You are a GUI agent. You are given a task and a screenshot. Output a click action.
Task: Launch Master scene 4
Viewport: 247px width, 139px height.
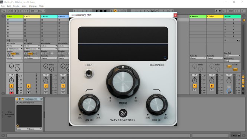(225, 30)
